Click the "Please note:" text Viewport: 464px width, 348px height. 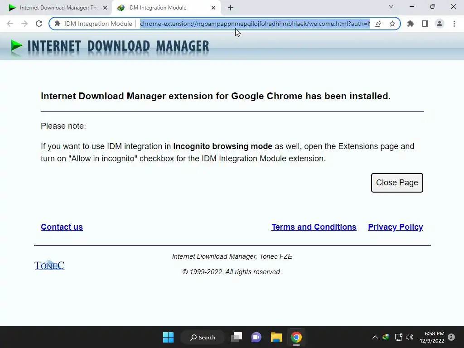63,126
